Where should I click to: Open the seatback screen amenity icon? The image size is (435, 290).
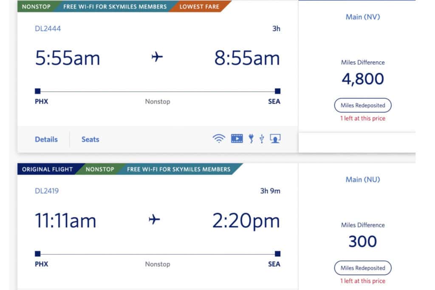point(275,138)
